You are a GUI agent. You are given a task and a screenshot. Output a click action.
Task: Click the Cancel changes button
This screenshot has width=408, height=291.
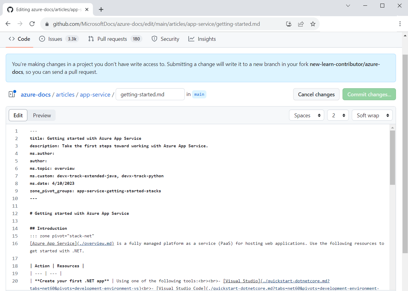pos(316,94)
